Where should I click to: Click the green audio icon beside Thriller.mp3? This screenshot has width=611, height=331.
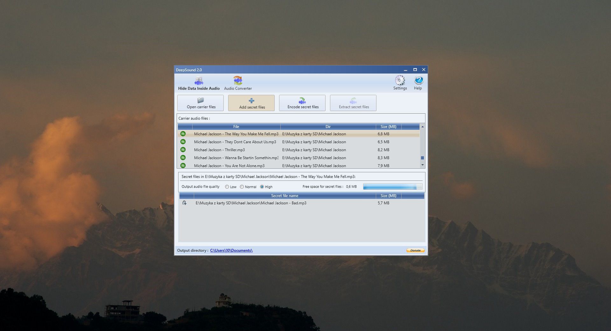[183, 150]
